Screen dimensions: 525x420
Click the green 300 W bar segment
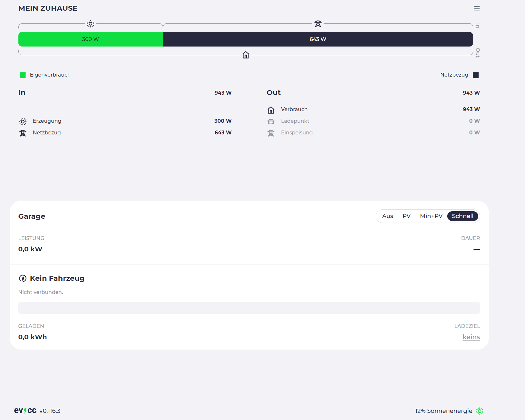(x=90, y=39)
